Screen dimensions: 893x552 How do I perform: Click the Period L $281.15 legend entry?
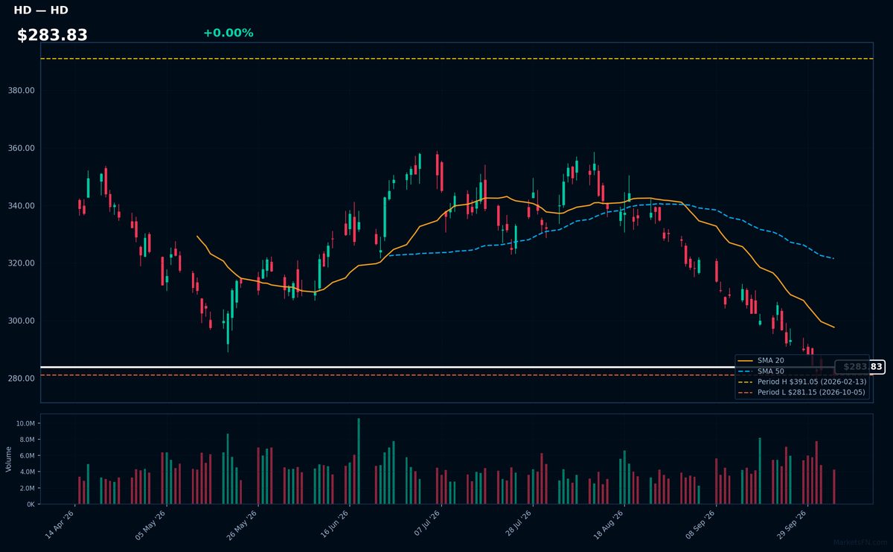801,392
